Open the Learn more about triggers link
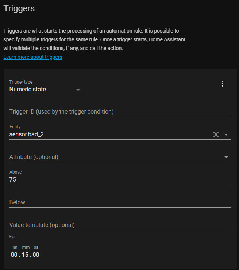 click(33, 57)
